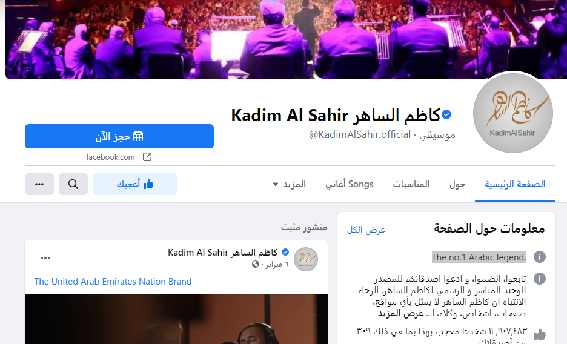
Task: Open The United Arab Emirates Nation Brand link
Action: click(113, 282)
